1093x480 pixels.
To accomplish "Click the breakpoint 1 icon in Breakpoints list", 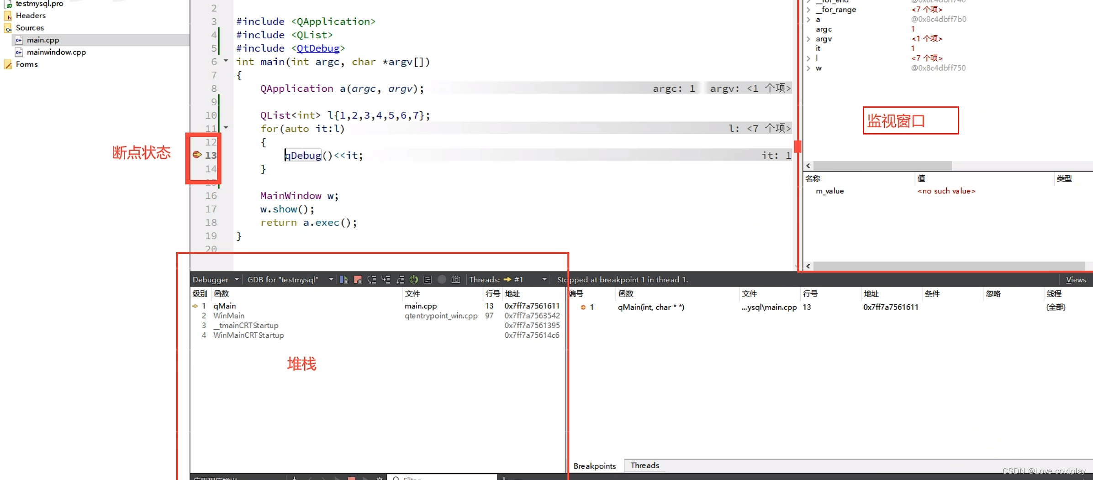I will coord(583,307).
